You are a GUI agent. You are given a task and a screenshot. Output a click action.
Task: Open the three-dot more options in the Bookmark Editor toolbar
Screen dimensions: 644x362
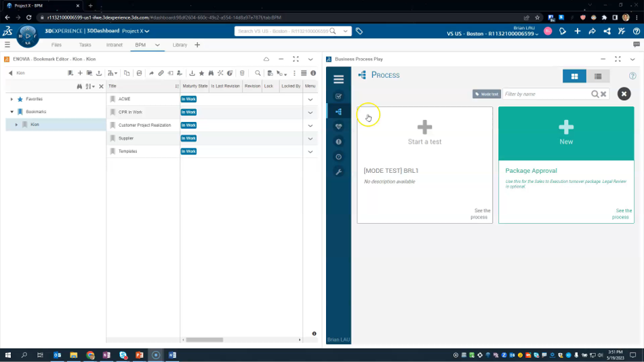pyautogui.click(x=294, y=73)
